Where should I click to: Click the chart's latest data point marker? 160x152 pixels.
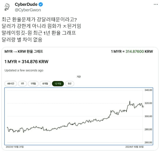click(143, 107)
